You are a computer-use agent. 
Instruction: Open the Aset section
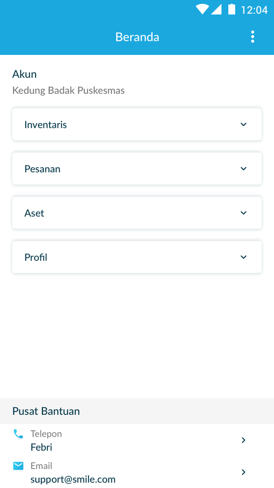point(34,213)
